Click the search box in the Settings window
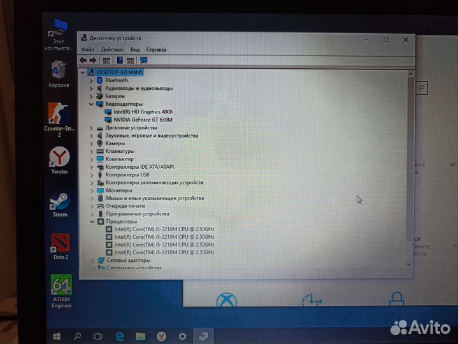 pyautogui.click(x=422, y=88)
